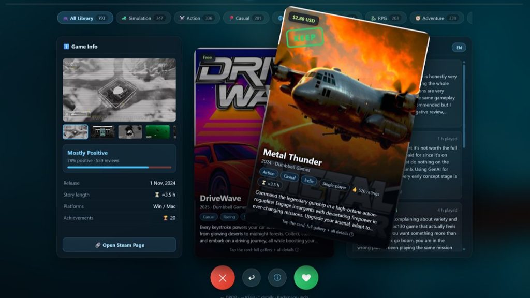Open details with the info circle button
Screen dimensions: 530x298
(277, 277)
